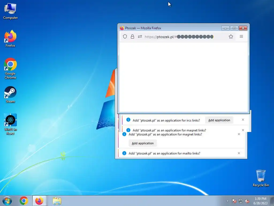Click Add application for ircs links
274x206 pixels.
(219, 120)
